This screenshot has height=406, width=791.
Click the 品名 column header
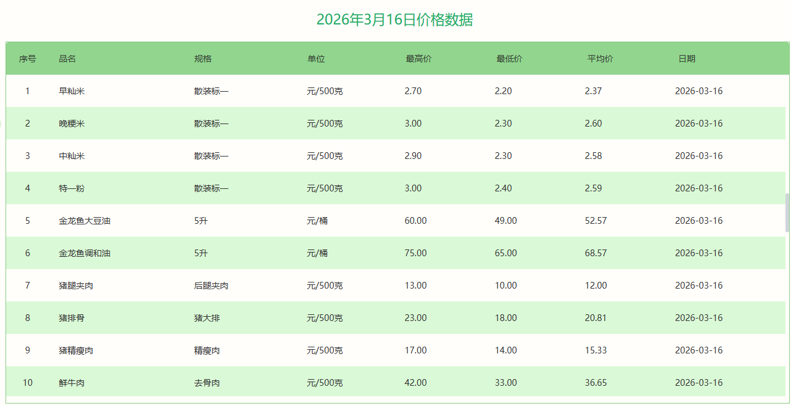(x=67, y=59)
